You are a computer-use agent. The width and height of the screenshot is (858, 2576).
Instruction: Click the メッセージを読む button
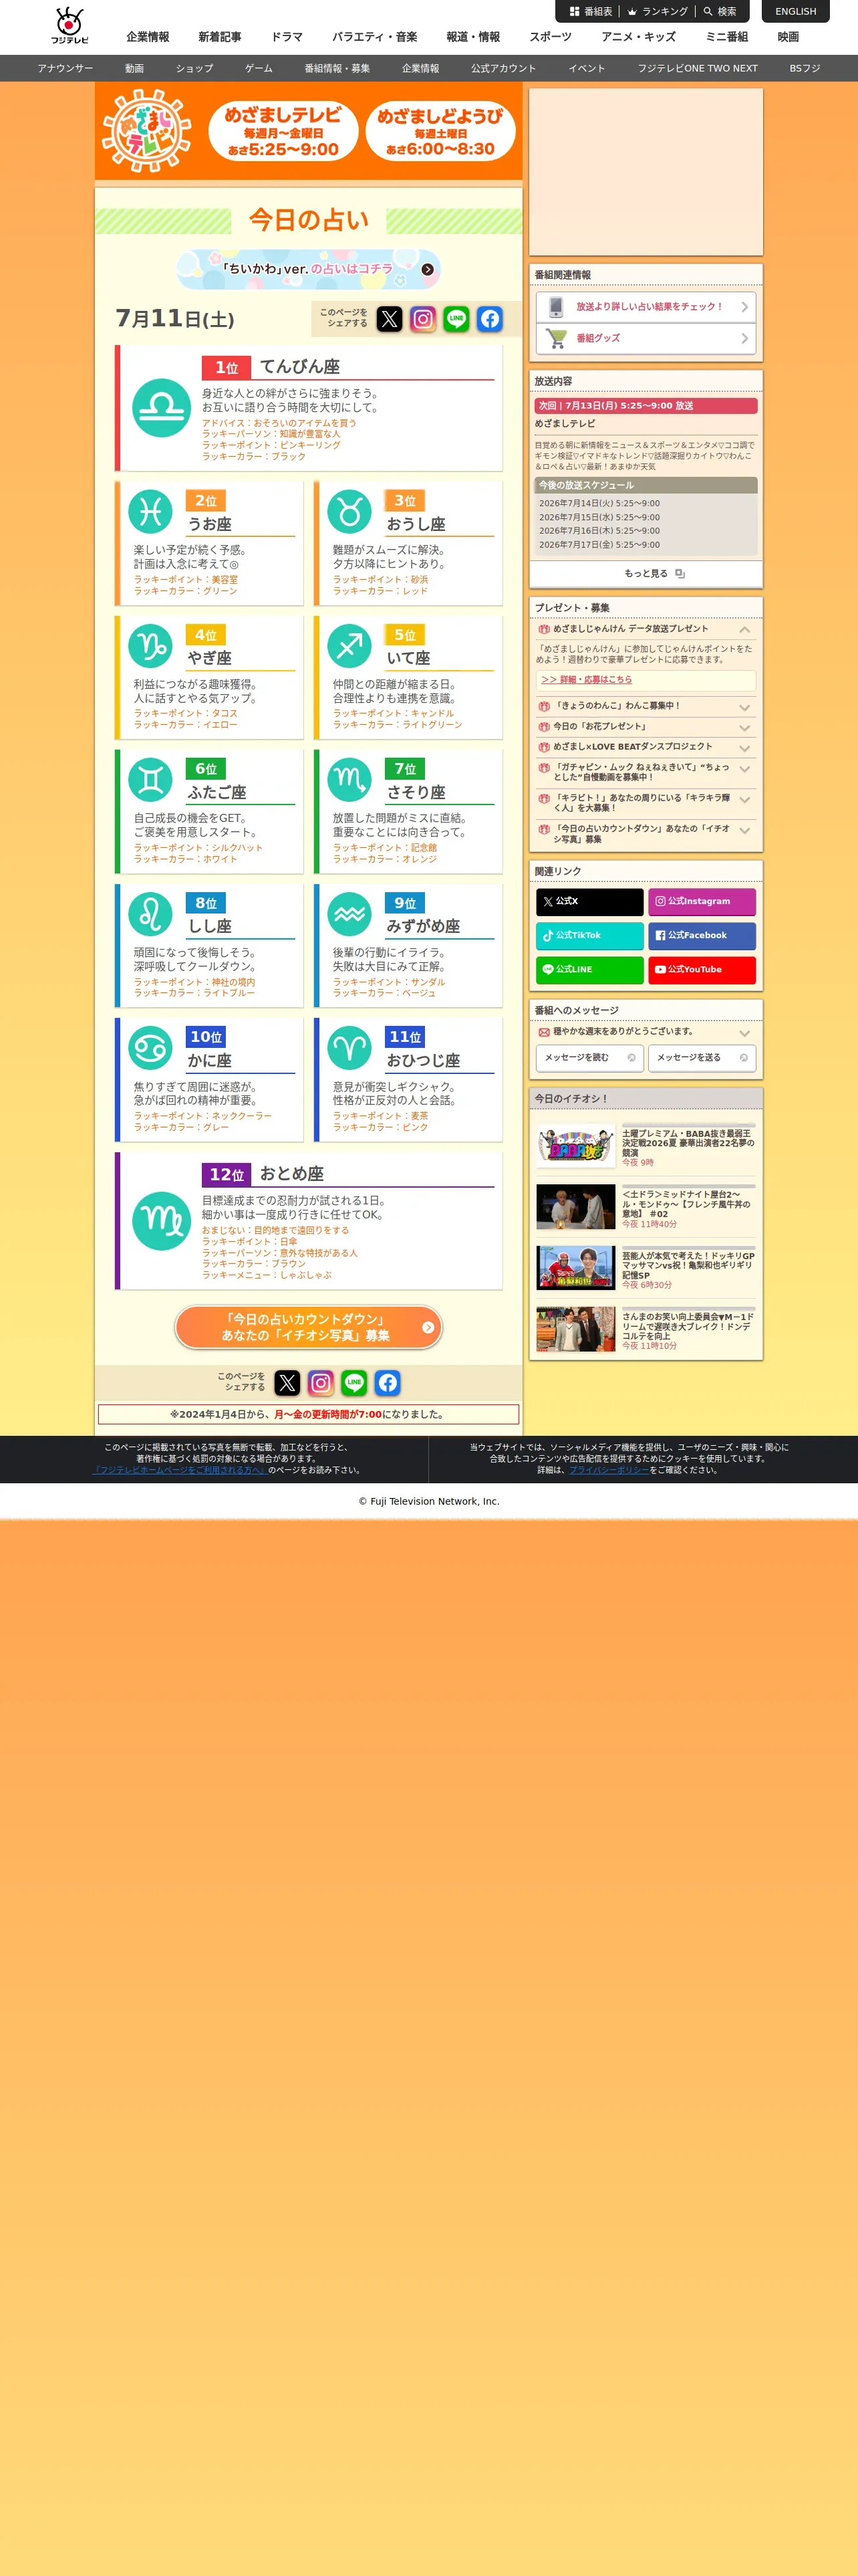[x=590, y=1058]
